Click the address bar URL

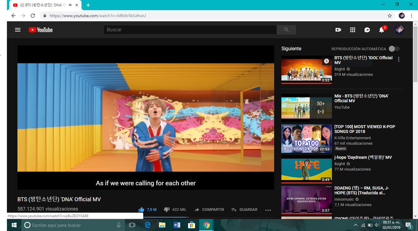pos(98,16)
